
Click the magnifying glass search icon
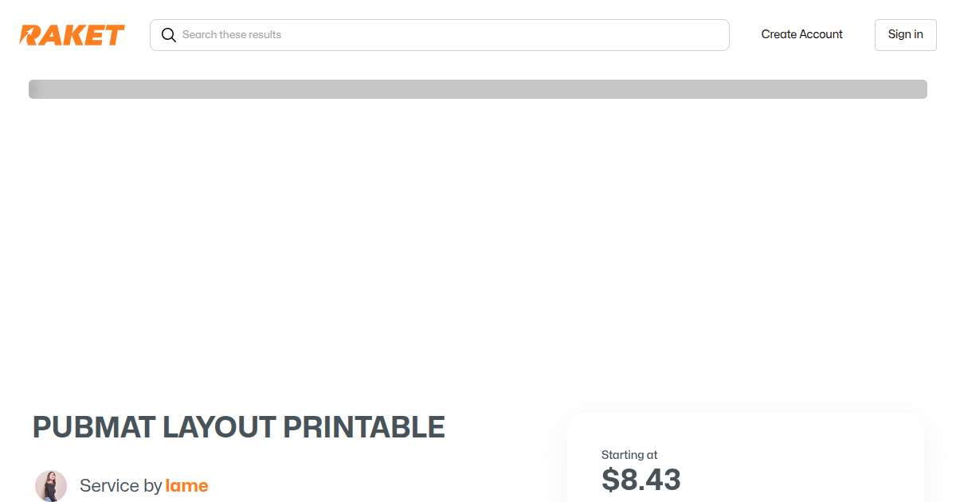point(168,35)
